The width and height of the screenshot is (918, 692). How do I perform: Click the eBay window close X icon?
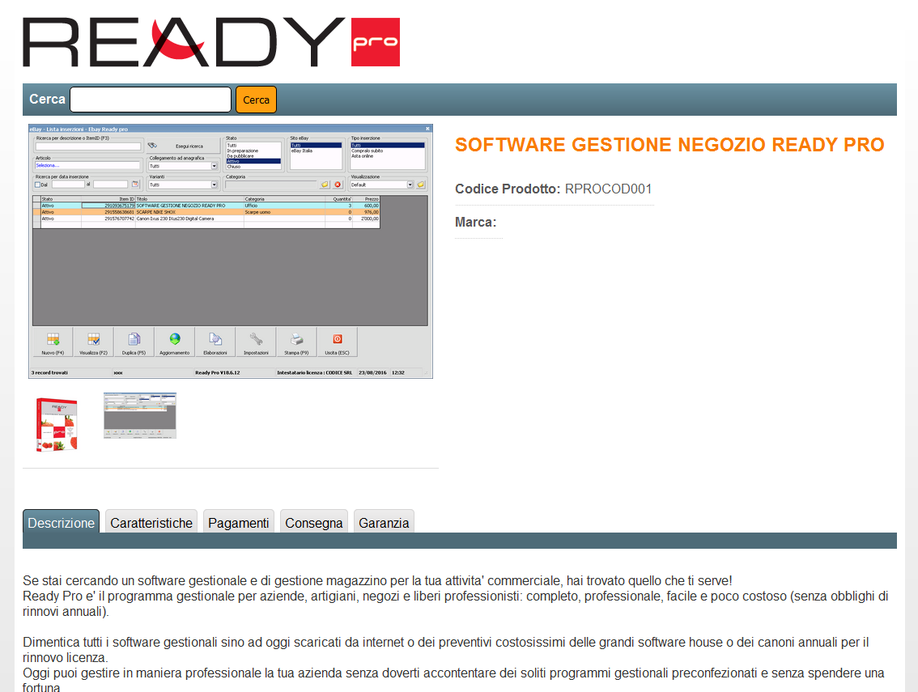pyautogui.click(x=427, y=129)
